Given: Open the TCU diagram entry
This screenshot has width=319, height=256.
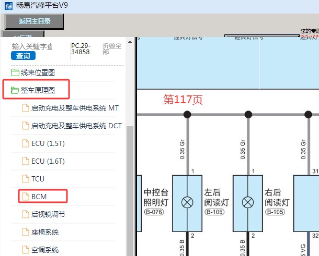Looking at the screenshot, I should 38,179.
